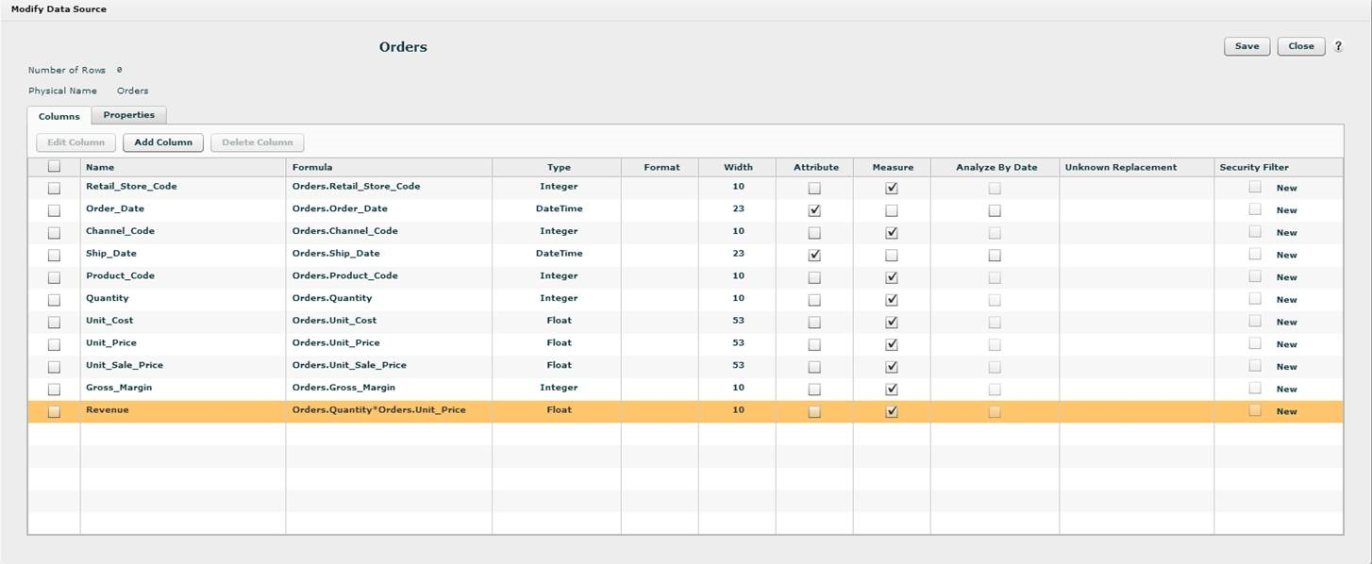
Task: Select the Revenue formula cell
Action: pos(378,410)
